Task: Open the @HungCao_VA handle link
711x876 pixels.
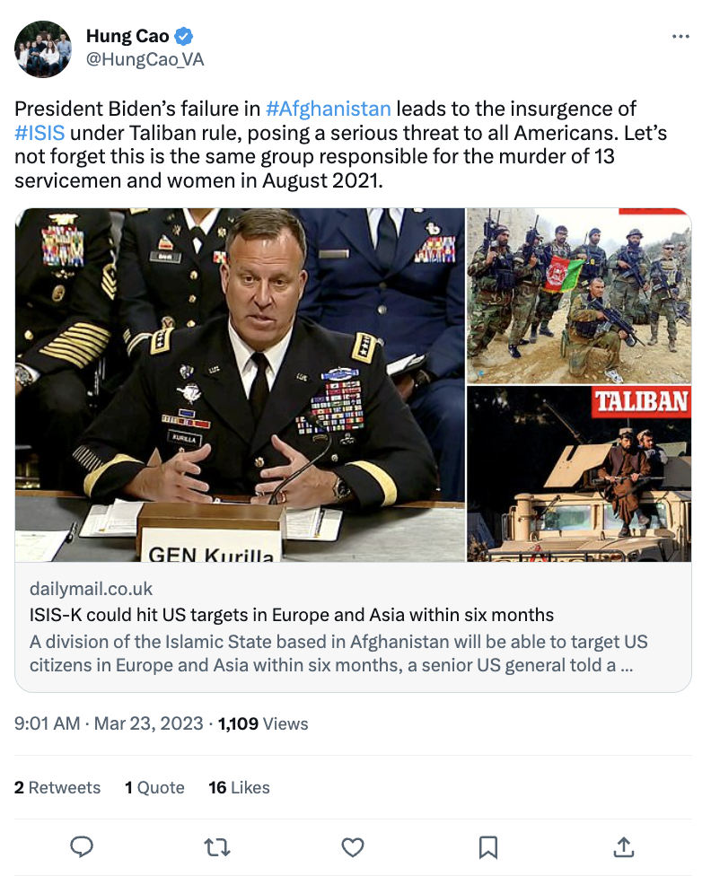Action: coord(145,59)
